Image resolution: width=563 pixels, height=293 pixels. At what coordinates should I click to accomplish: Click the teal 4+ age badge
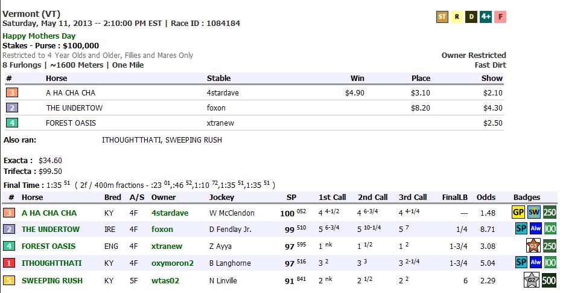click(485, 17)
